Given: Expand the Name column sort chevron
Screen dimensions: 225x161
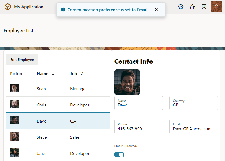Looking at the screenshot, I should click(53, 73).
